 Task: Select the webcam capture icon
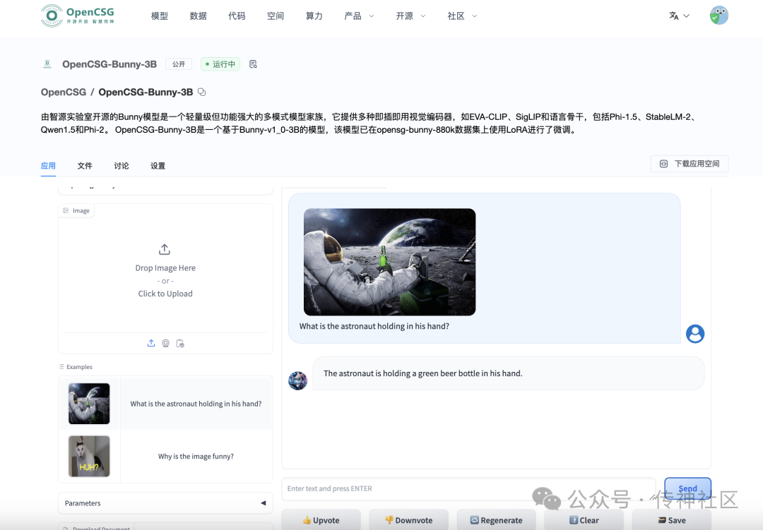[x=165, y=343]
